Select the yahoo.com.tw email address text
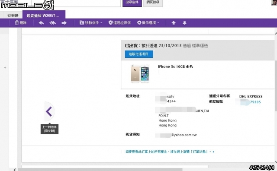Screen dimensions: 277x171 [184, 135]
